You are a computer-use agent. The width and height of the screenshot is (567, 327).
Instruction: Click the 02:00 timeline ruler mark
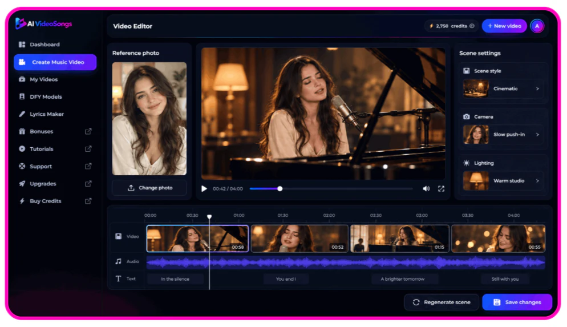tap(329, 215)
